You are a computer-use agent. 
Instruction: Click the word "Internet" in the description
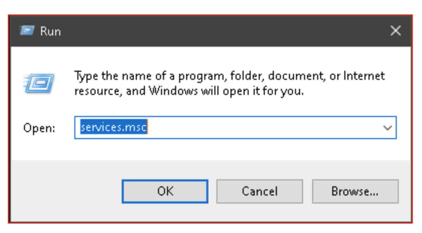coord(364,76)
